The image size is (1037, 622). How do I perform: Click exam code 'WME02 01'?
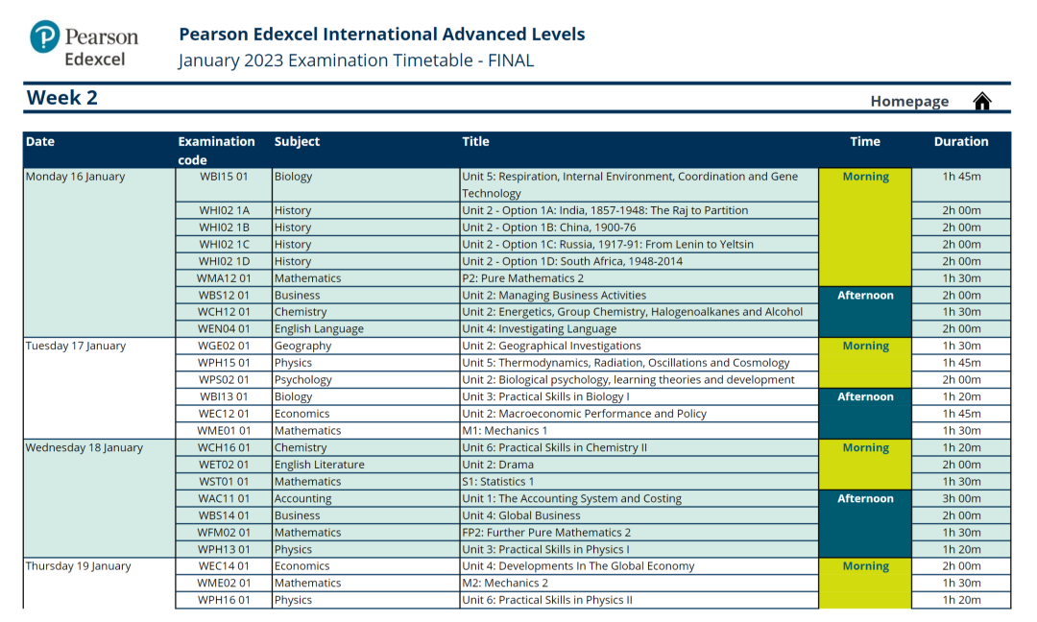tap(224, 583)
